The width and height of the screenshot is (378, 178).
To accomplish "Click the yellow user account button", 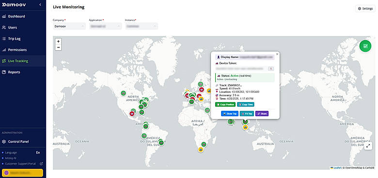I will click(22, 173).
